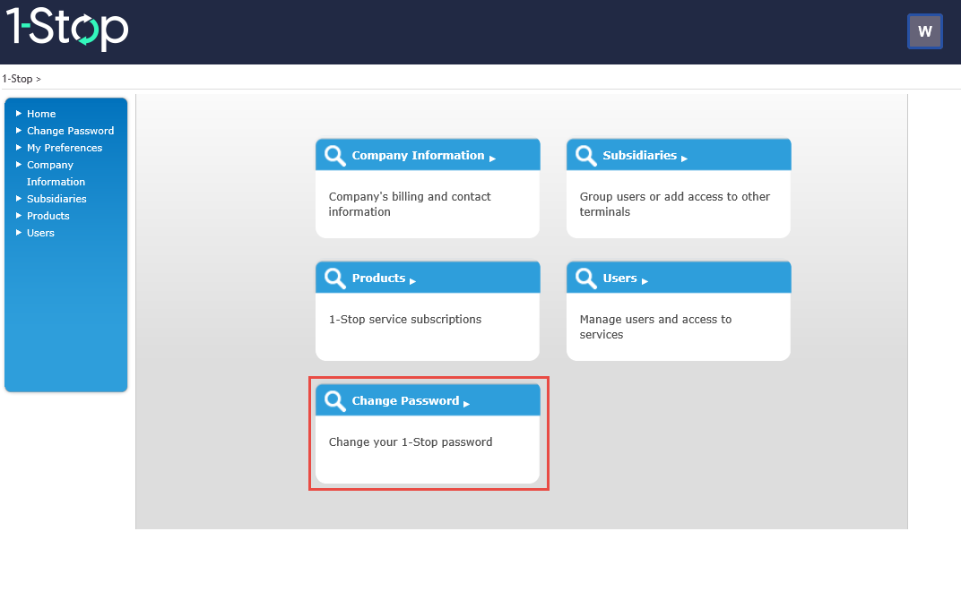Select Company Information in the sidebar
961x600 pixels.
pyautogui.click(x=56, y=173)
